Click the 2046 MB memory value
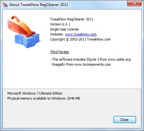 tap(73, 98)
